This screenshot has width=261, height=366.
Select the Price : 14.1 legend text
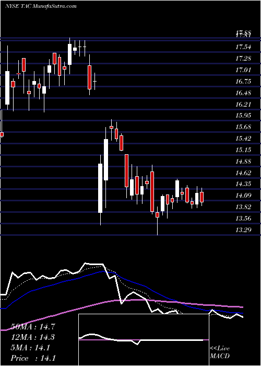(33, 358)
